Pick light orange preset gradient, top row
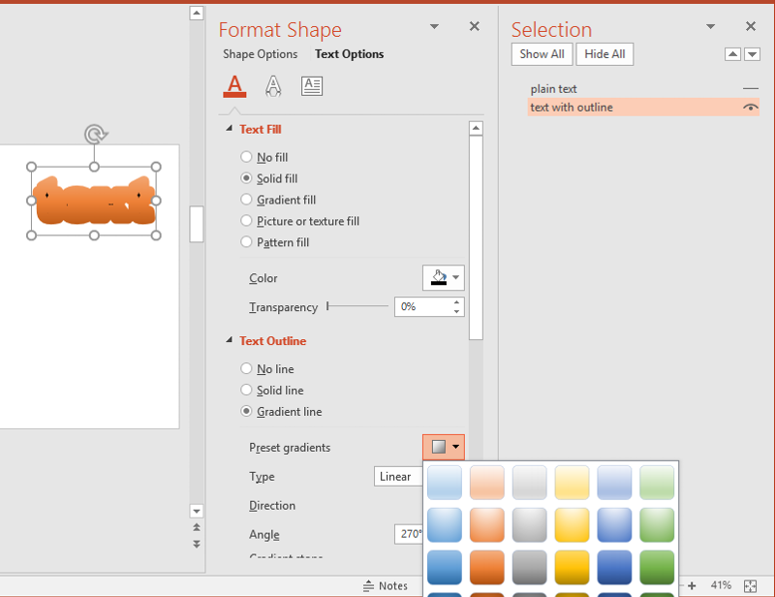775x597 pixels. (487, 482)
